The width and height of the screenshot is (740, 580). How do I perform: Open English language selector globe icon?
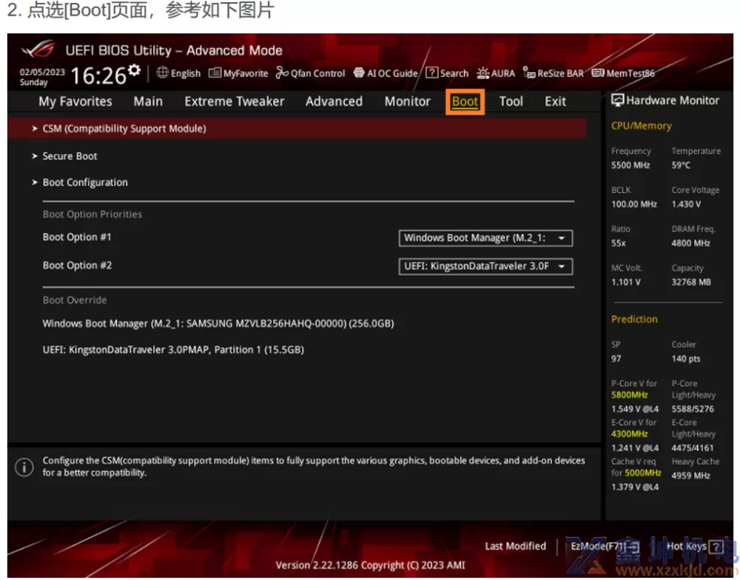162,72
